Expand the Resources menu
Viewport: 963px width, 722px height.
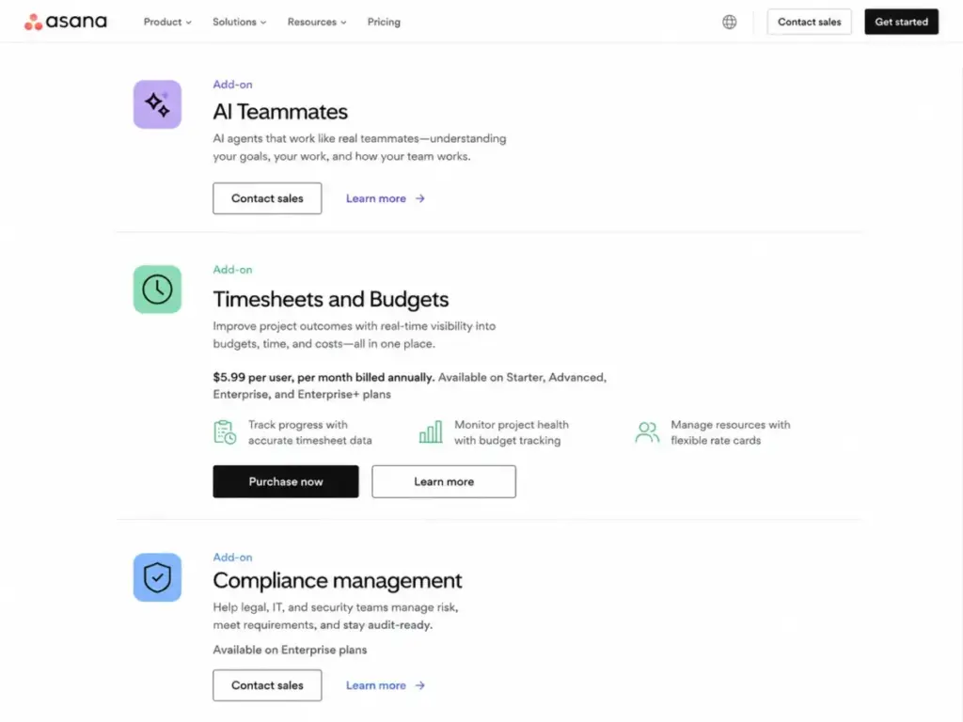point(317,23)
